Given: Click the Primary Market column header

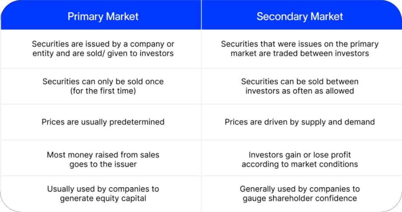Looking at the screenshot, I should tap(101, 15).
